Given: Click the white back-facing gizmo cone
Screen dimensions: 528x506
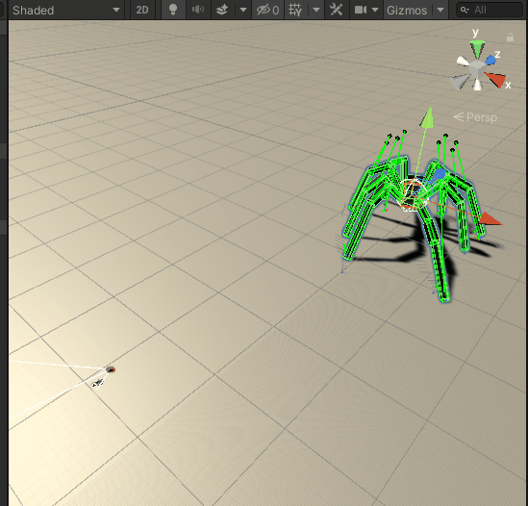Looking at the screenshot, I should tap(463, 61).
